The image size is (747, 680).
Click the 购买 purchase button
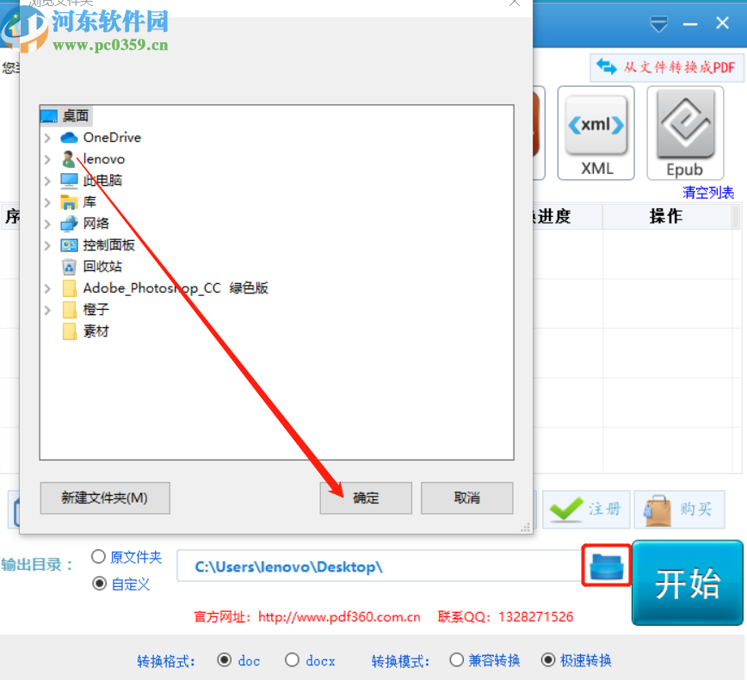coord(679,510)
